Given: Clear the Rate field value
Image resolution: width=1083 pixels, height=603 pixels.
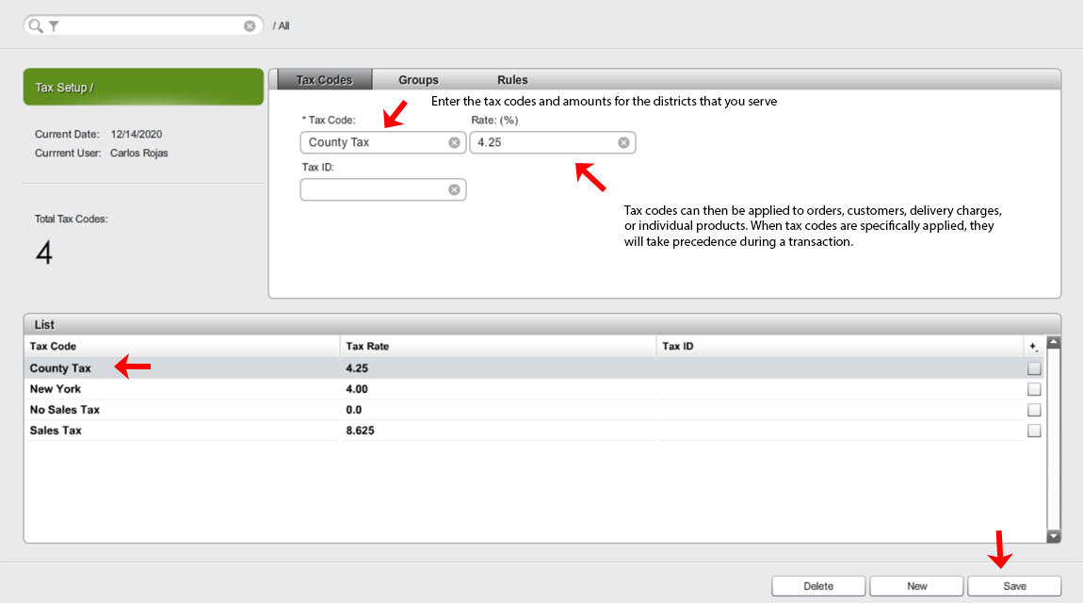Looking at the screenshot, I should 623,142.
